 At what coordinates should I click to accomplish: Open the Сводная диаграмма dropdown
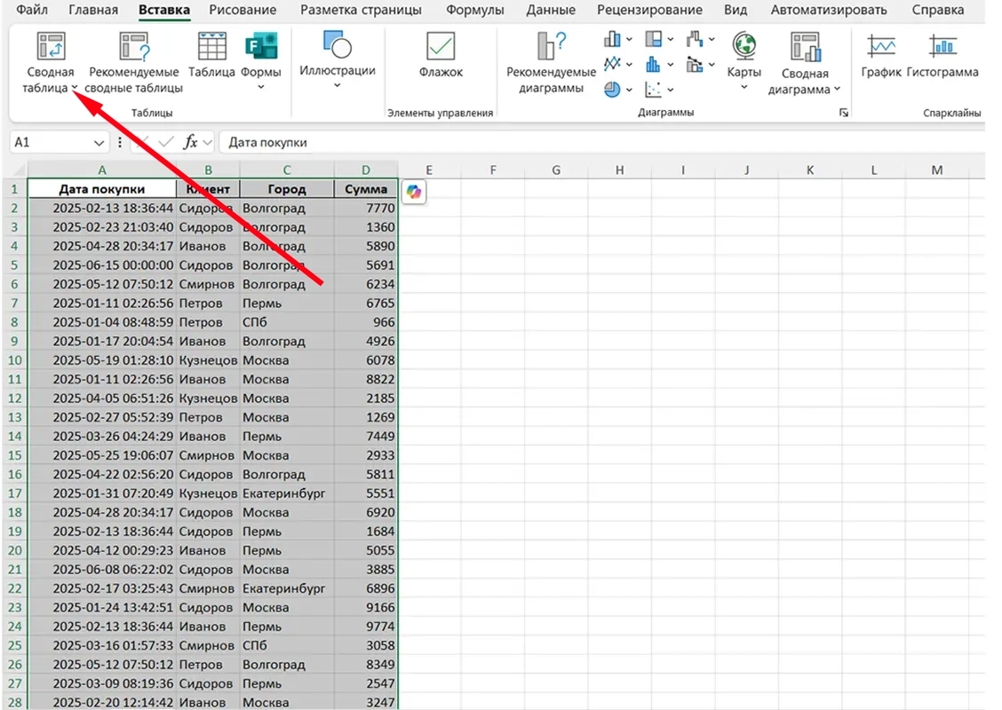(x=837, y=90)
